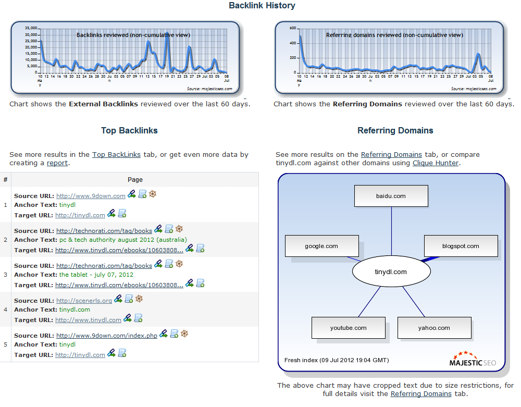Click the 'Referring Domains' section heading

395,131
